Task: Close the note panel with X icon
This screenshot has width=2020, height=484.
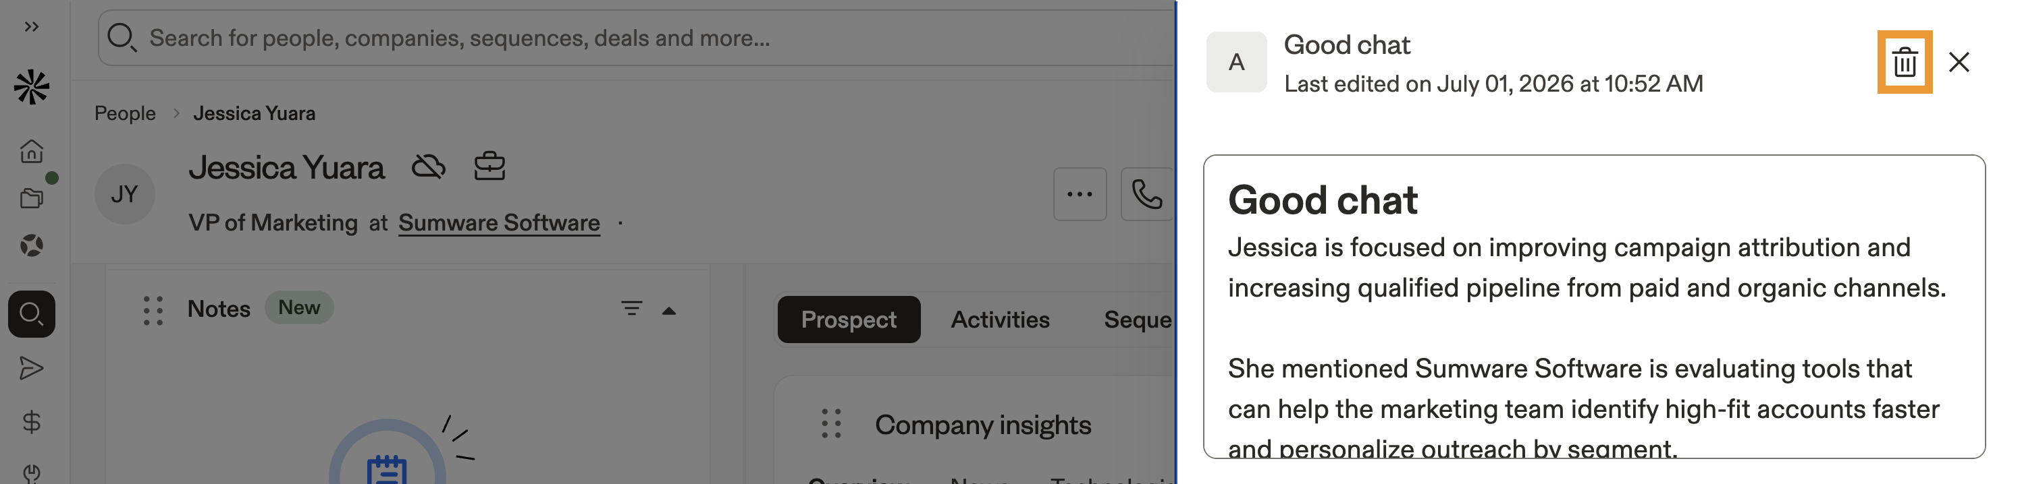Action: [x=1958, y=62]
